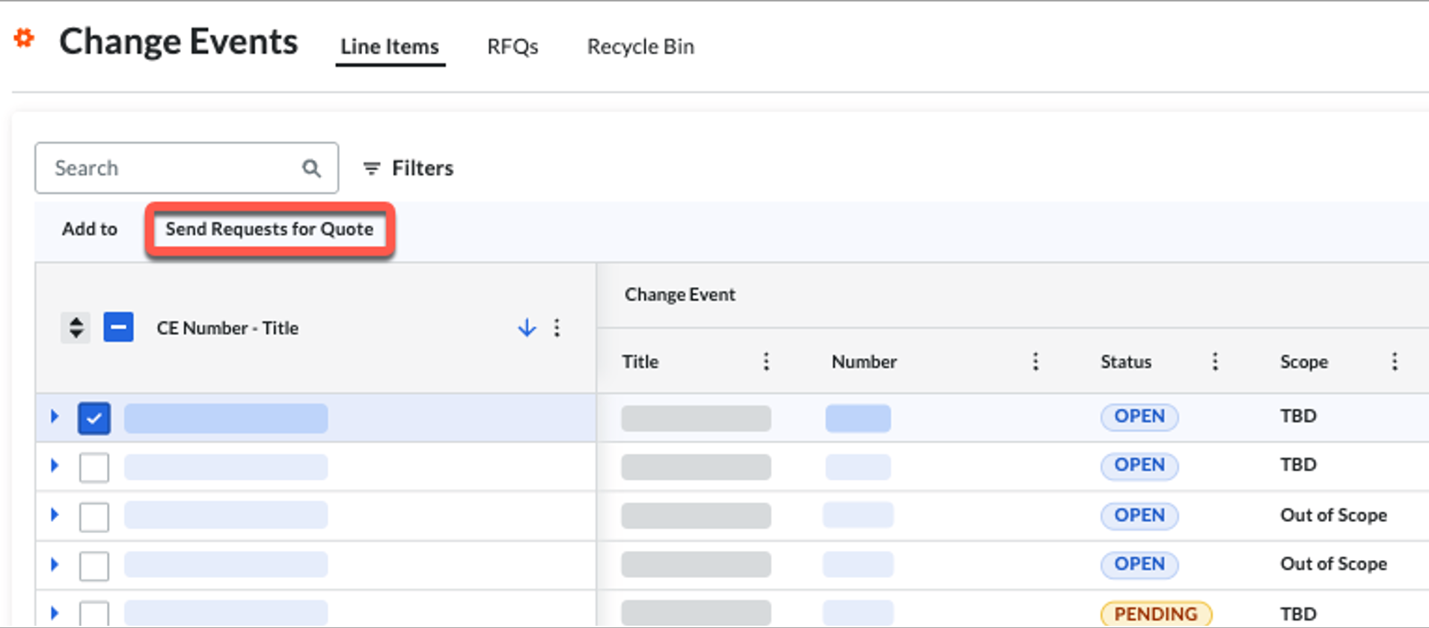Click the Change Event column group header
Viewport: 1429px width, 628px height.
click(680, 295)
